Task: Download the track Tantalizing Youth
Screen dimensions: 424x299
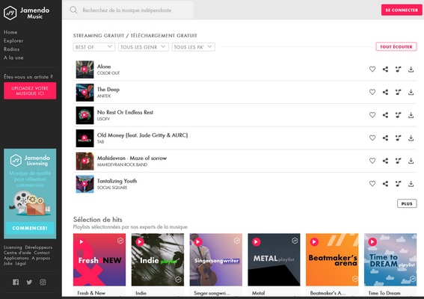Action: [x=411, y=184]
